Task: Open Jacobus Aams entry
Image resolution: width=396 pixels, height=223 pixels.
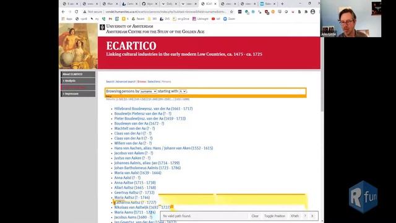Action: pyautogui.click(x=133, y=217)
